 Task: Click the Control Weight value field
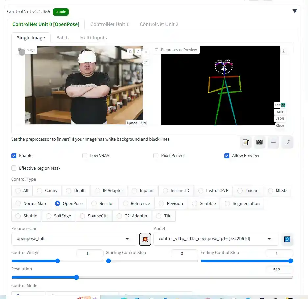[89, 253]
